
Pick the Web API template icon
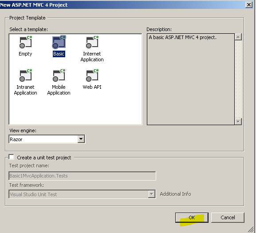click(92, 75)
